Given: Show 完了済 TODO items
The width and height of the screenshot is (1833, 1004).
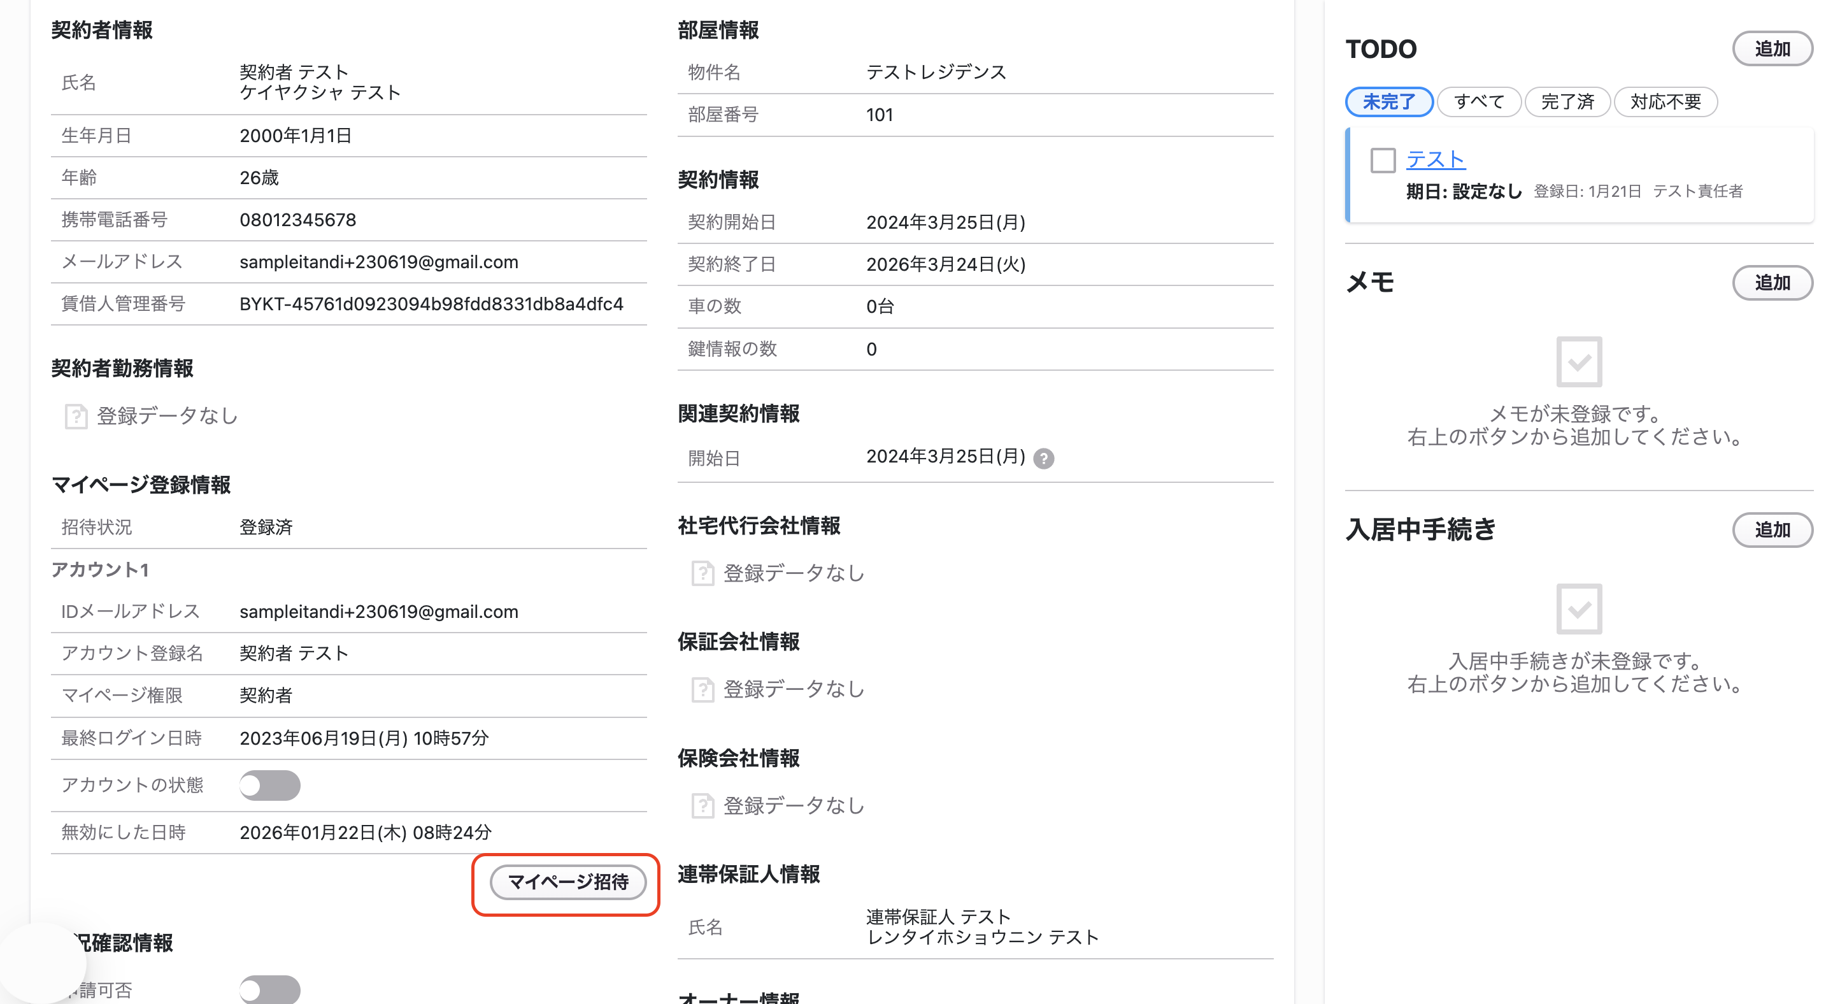Looking at the screenshot, I should [1567, 102].
